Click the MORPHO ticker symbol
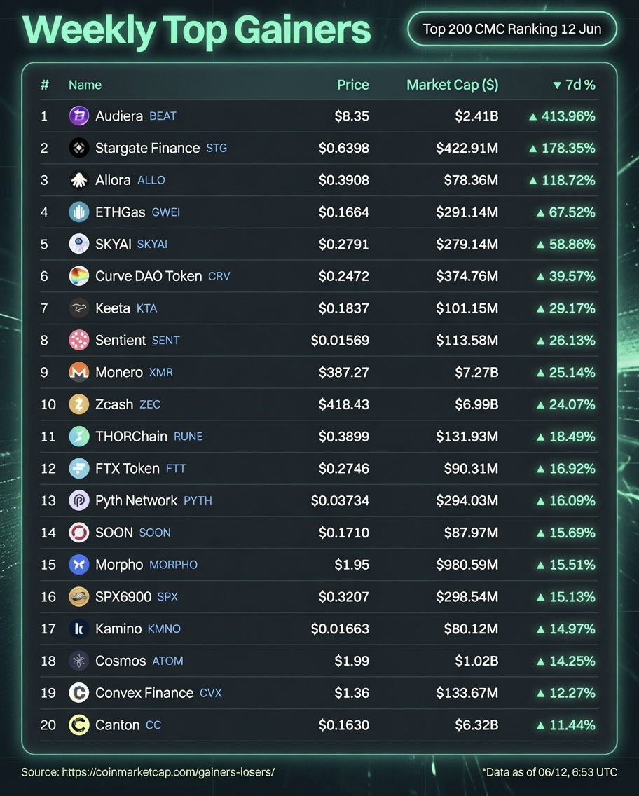 [x=174, y=565]
